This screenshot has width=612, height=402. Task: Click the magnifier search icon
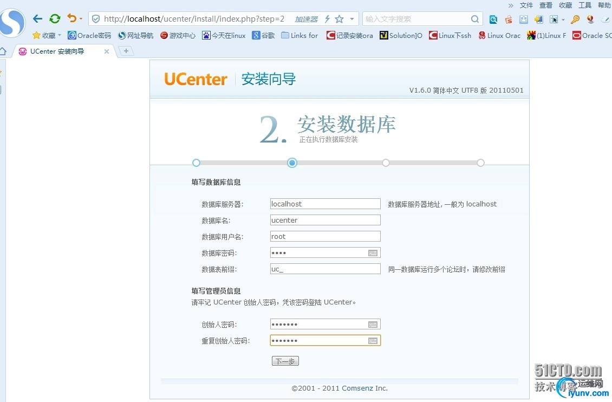click(x=474, y=19)
